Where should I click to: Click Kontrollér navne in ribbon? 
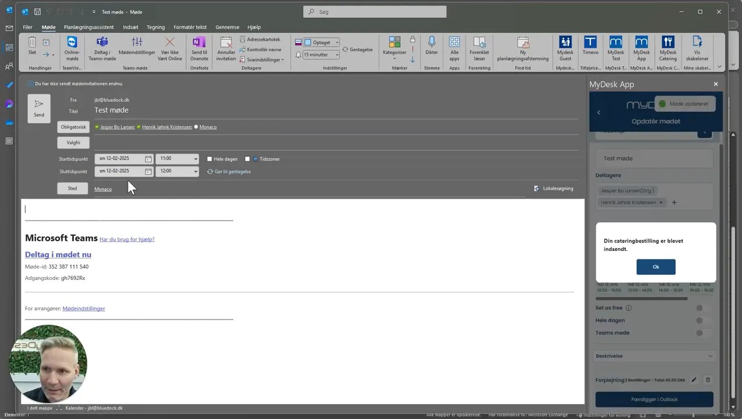(x=261, y=49)
